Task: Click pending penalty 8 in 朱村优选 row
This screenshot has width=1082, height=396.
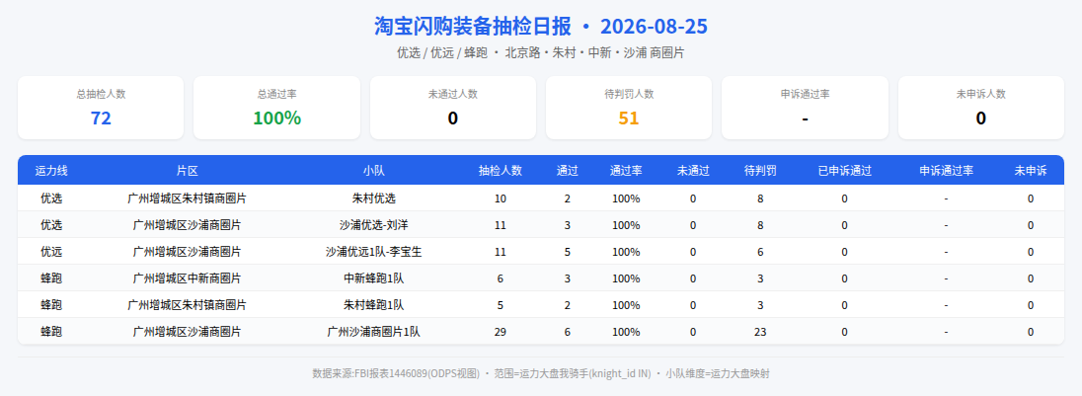Action: point(760,198)
